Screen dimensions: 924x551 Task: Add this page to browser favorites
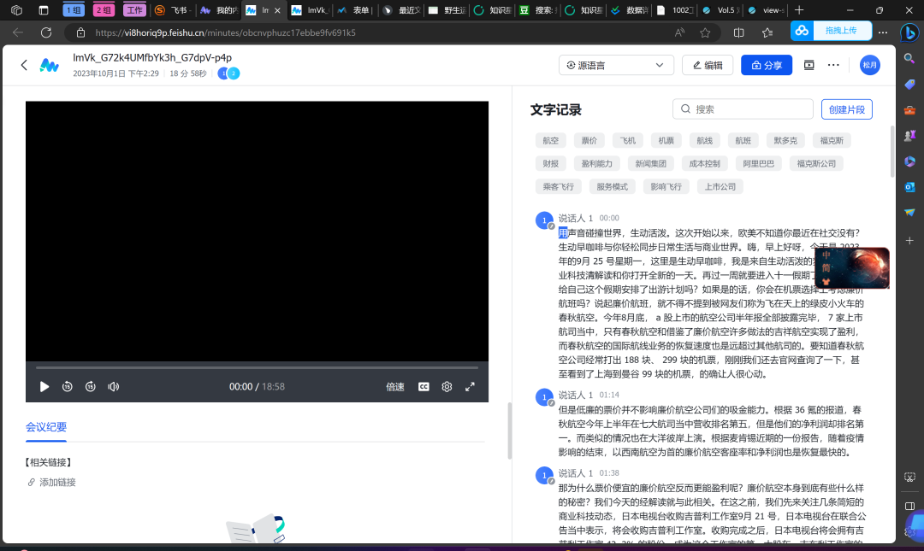click(x=705, y=33)
